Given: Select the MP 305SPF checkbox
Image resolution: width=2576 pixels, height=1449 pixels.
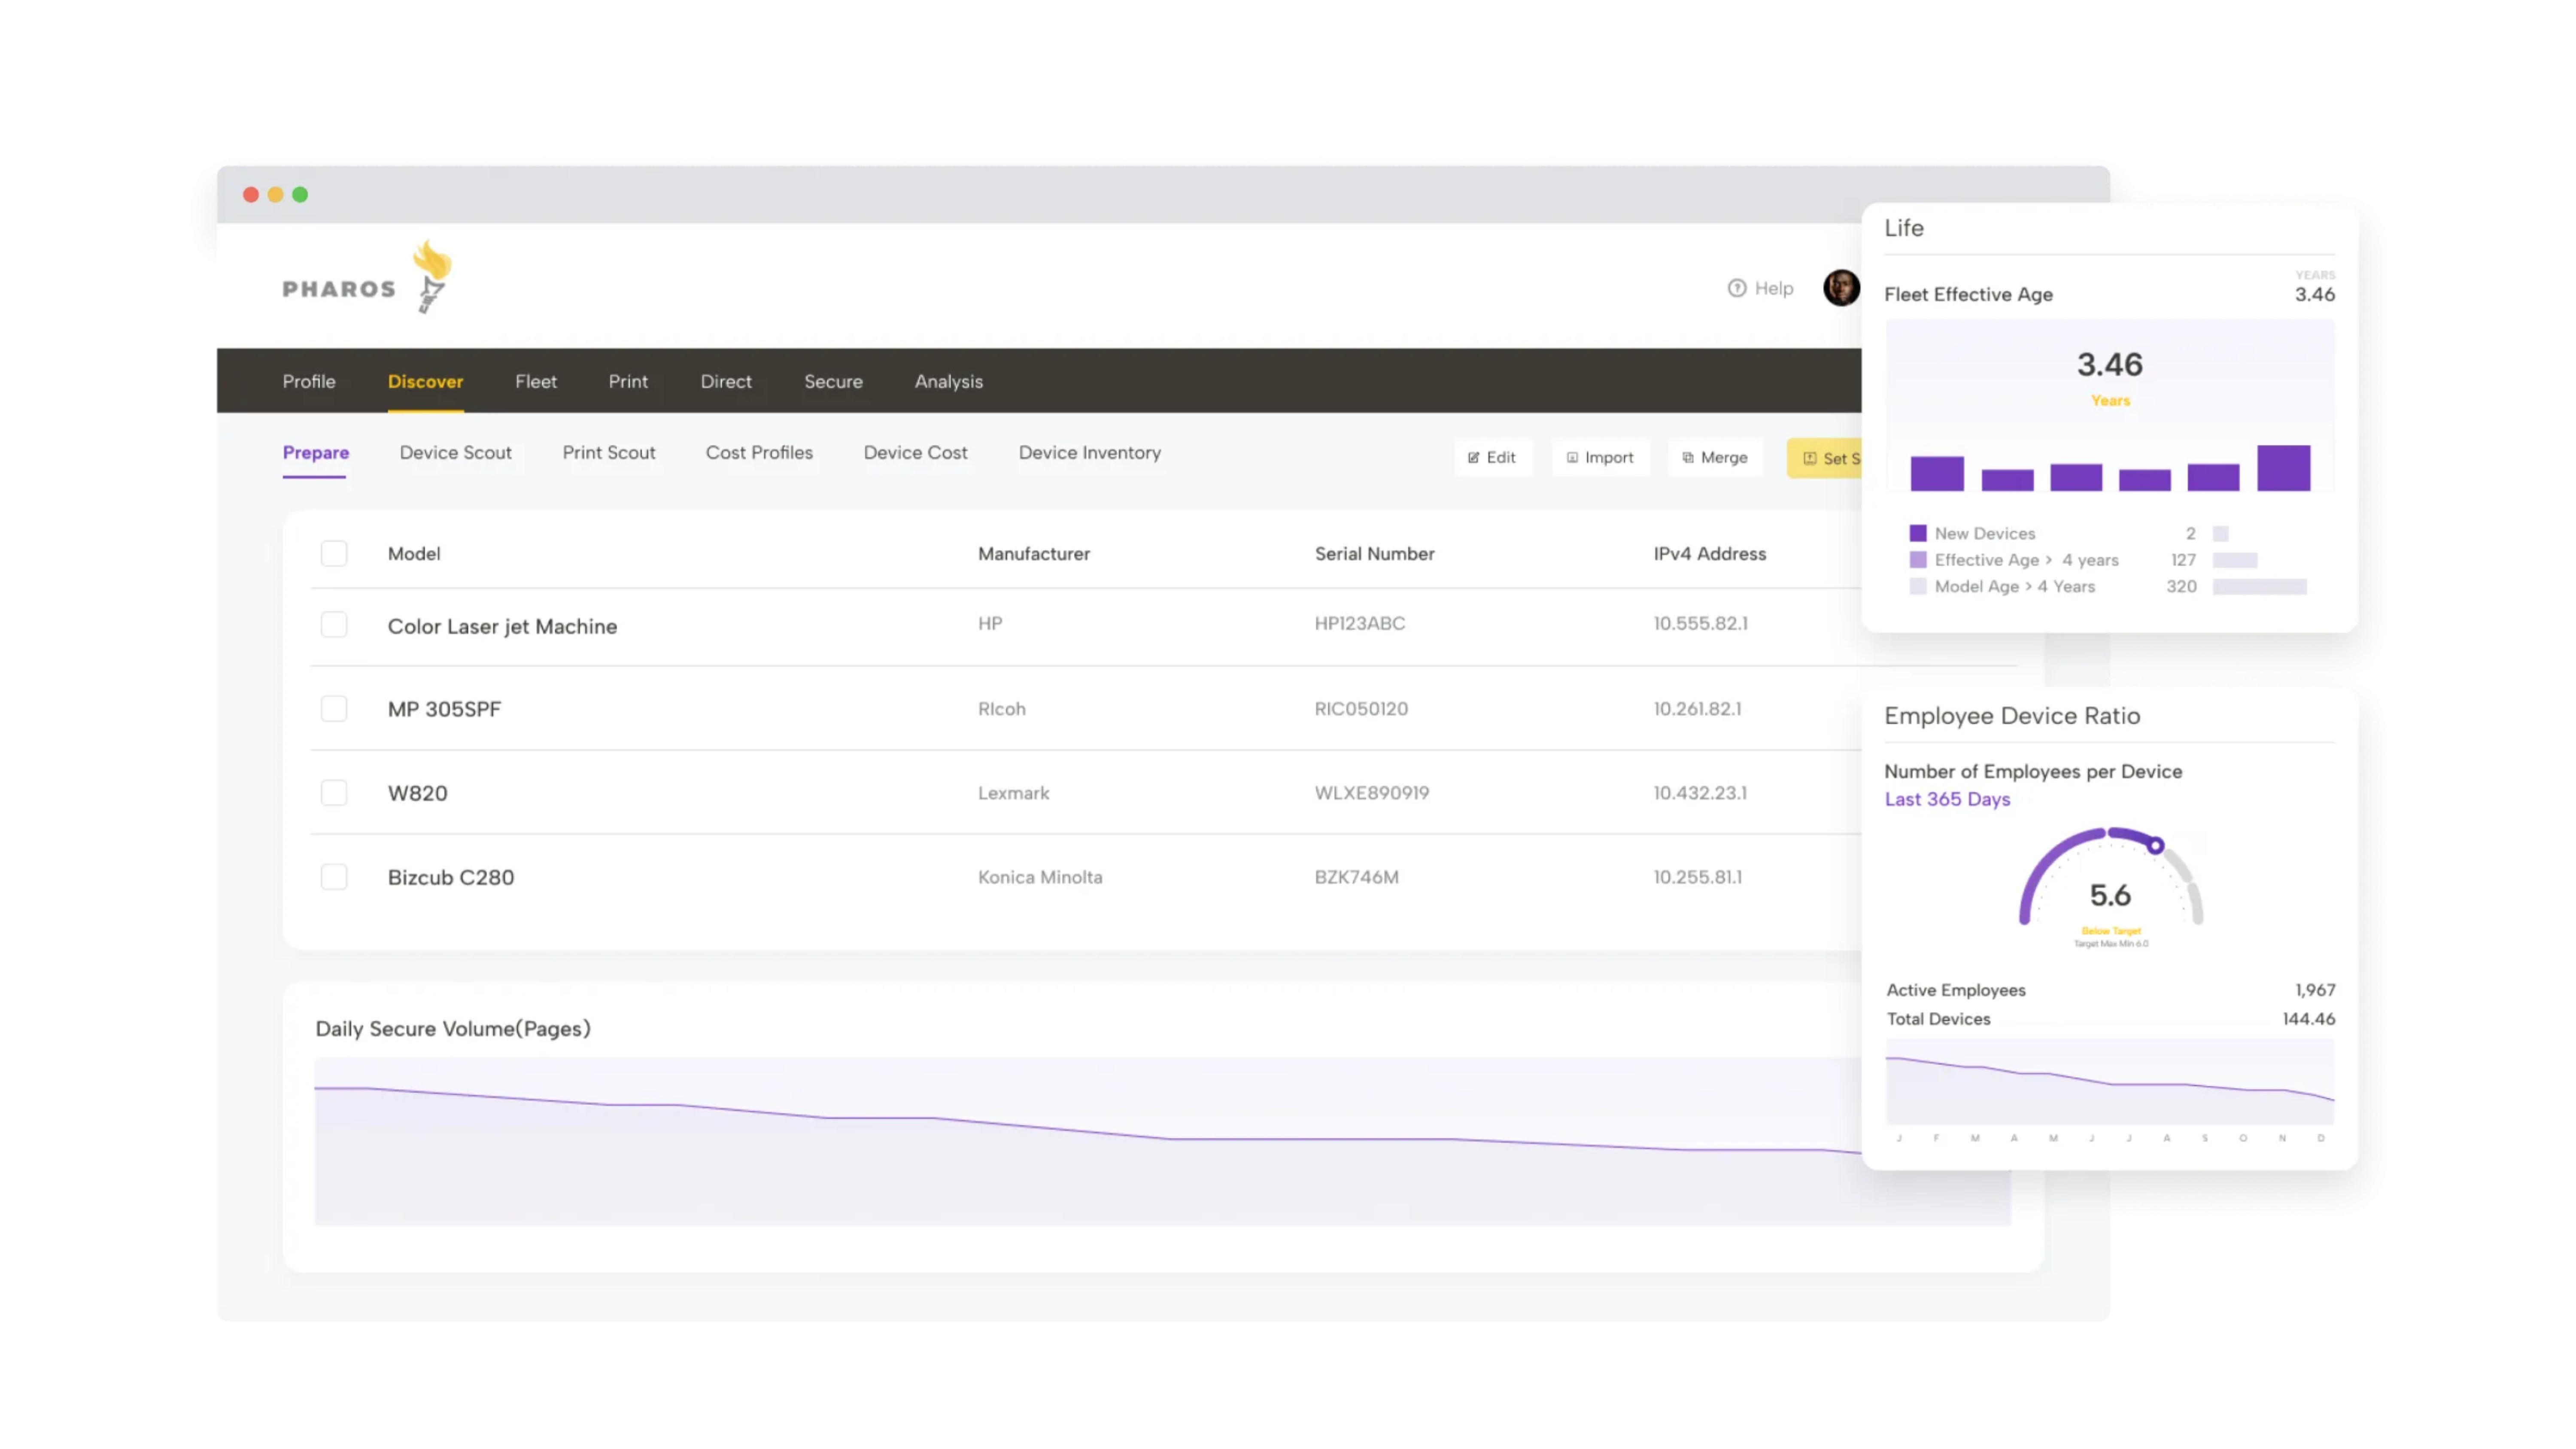Looking at the screenshot, I should (334, 709).
